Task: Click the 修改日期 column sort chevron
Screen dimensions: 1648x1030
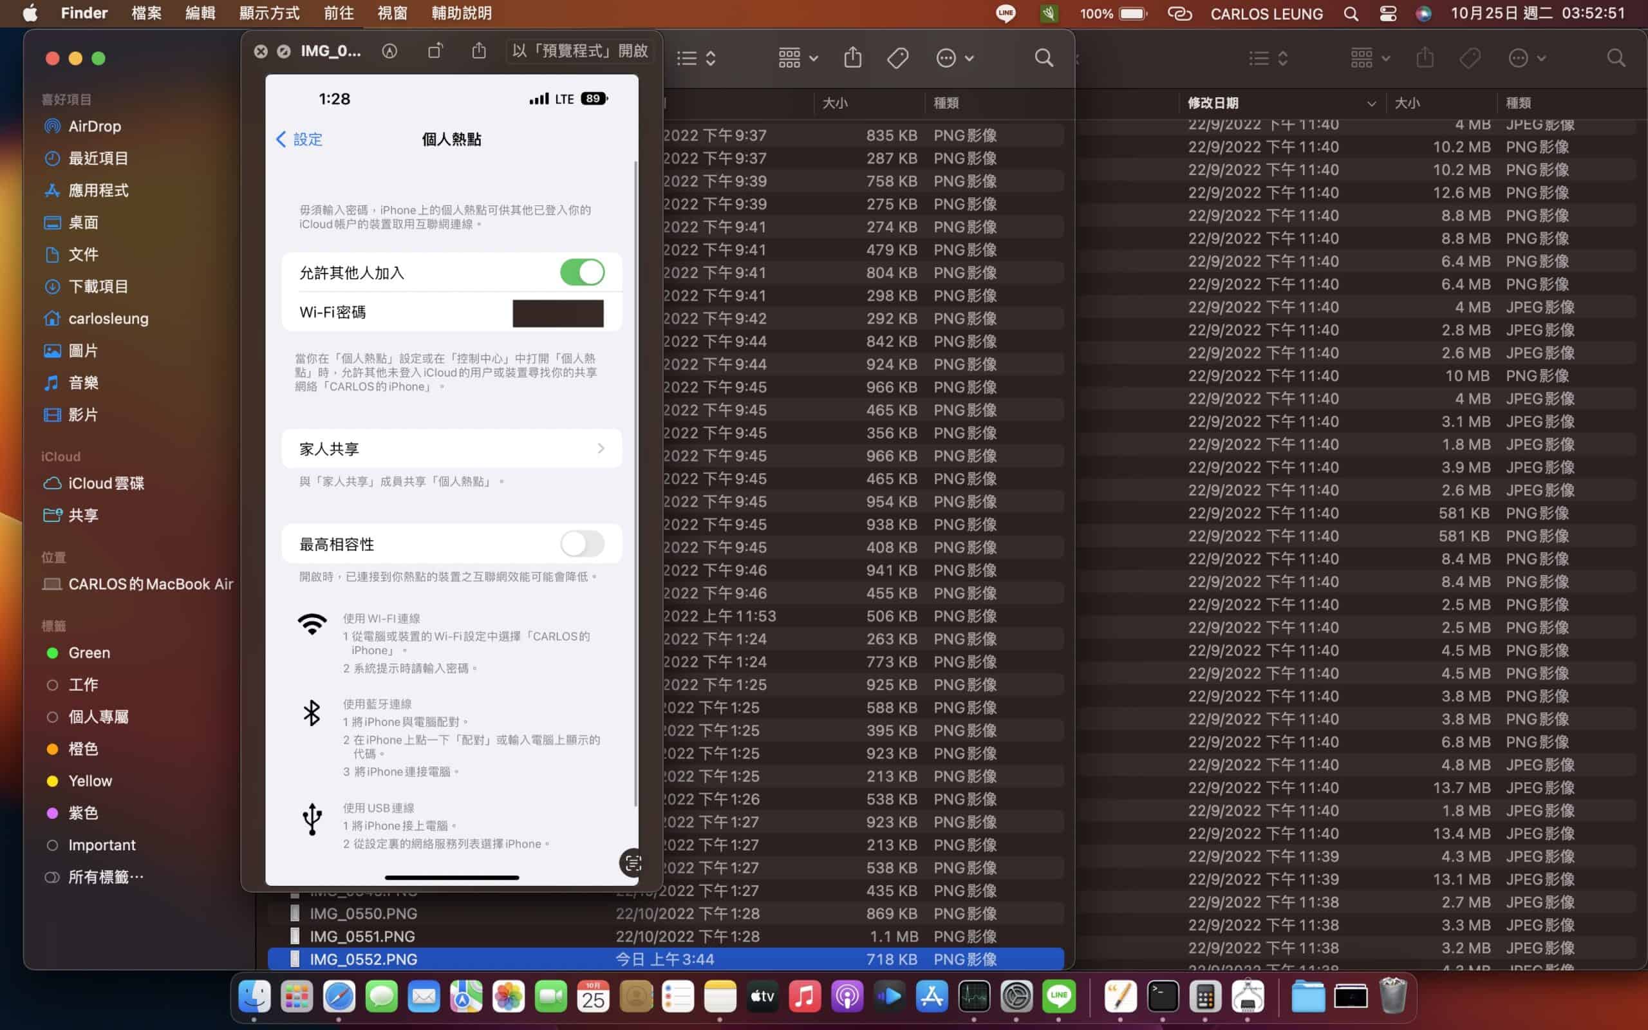Action: click(x=1371, y=104)
